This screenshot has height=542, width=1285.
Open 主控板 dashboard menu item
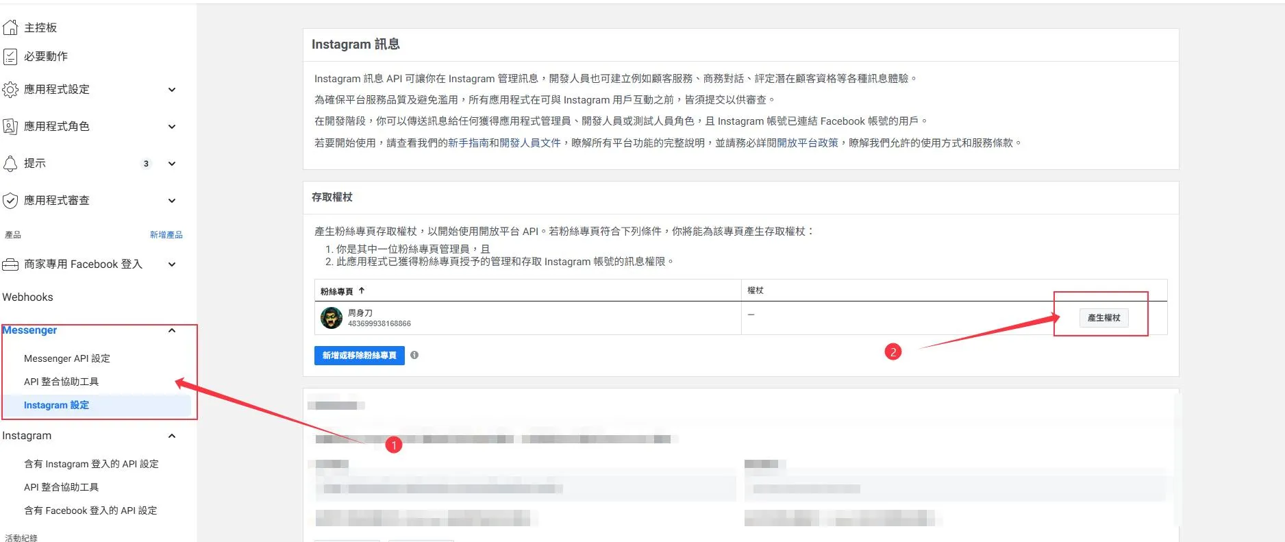click(40, 27)
